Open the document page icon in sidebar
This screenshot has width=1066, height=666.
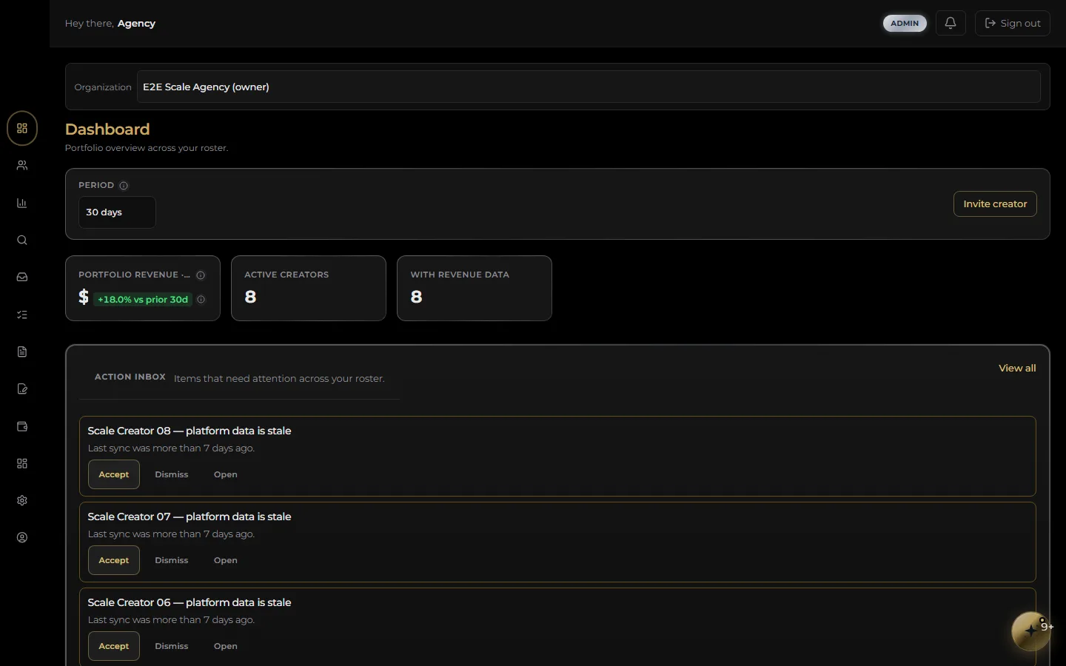[22, 351]
